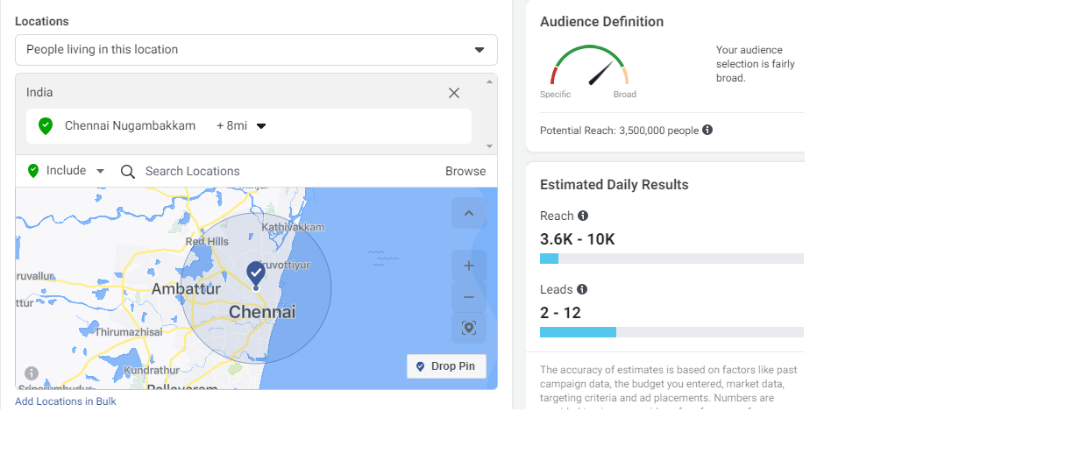Viewport: 1087px width, 461px height.
Task: Collapse the map with the up chevron
Action: tap(469, 213)
